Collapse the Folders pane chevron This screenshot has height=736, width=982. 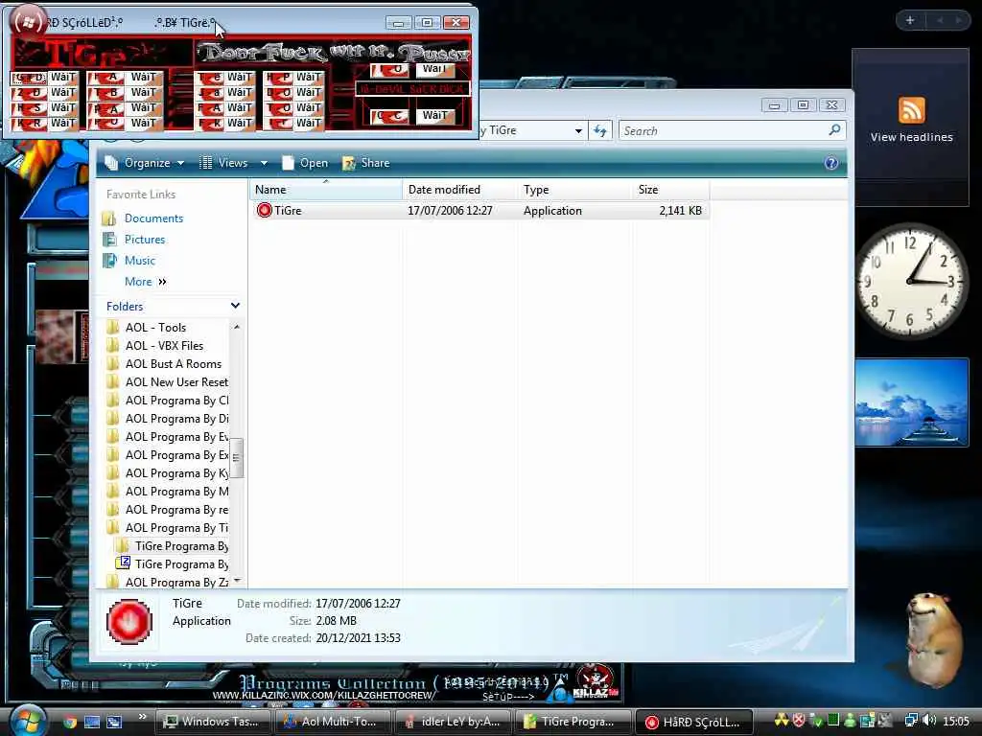click(236, 306)
